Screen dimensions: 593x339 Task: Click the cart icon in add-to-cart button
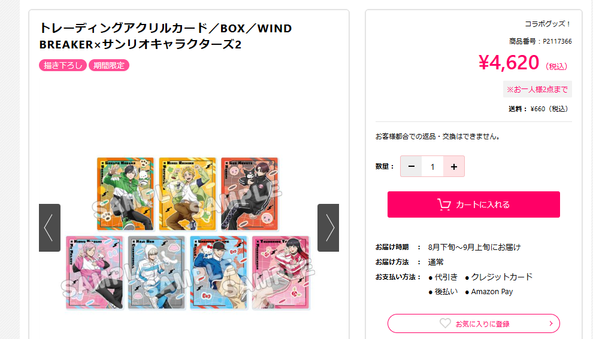pos(444,204)
